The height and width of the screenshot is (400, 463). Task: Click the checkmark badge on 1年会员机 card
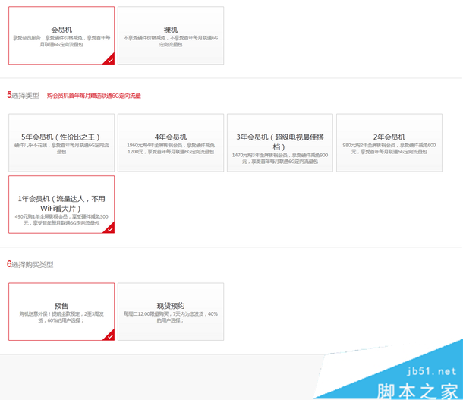(x=110, y=228)
